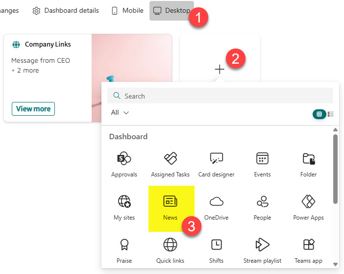The height and width of the screenshot is (274, 344).
Task: Pick the Quick links card
Action: pos(170,245)
